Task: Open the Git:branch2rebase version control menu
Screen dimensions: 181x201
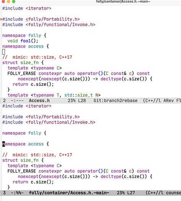Action: 115,100
